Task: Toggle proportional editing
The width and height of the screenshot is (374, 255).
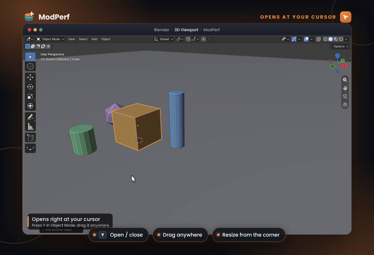Action: click(x=203, y=39)
